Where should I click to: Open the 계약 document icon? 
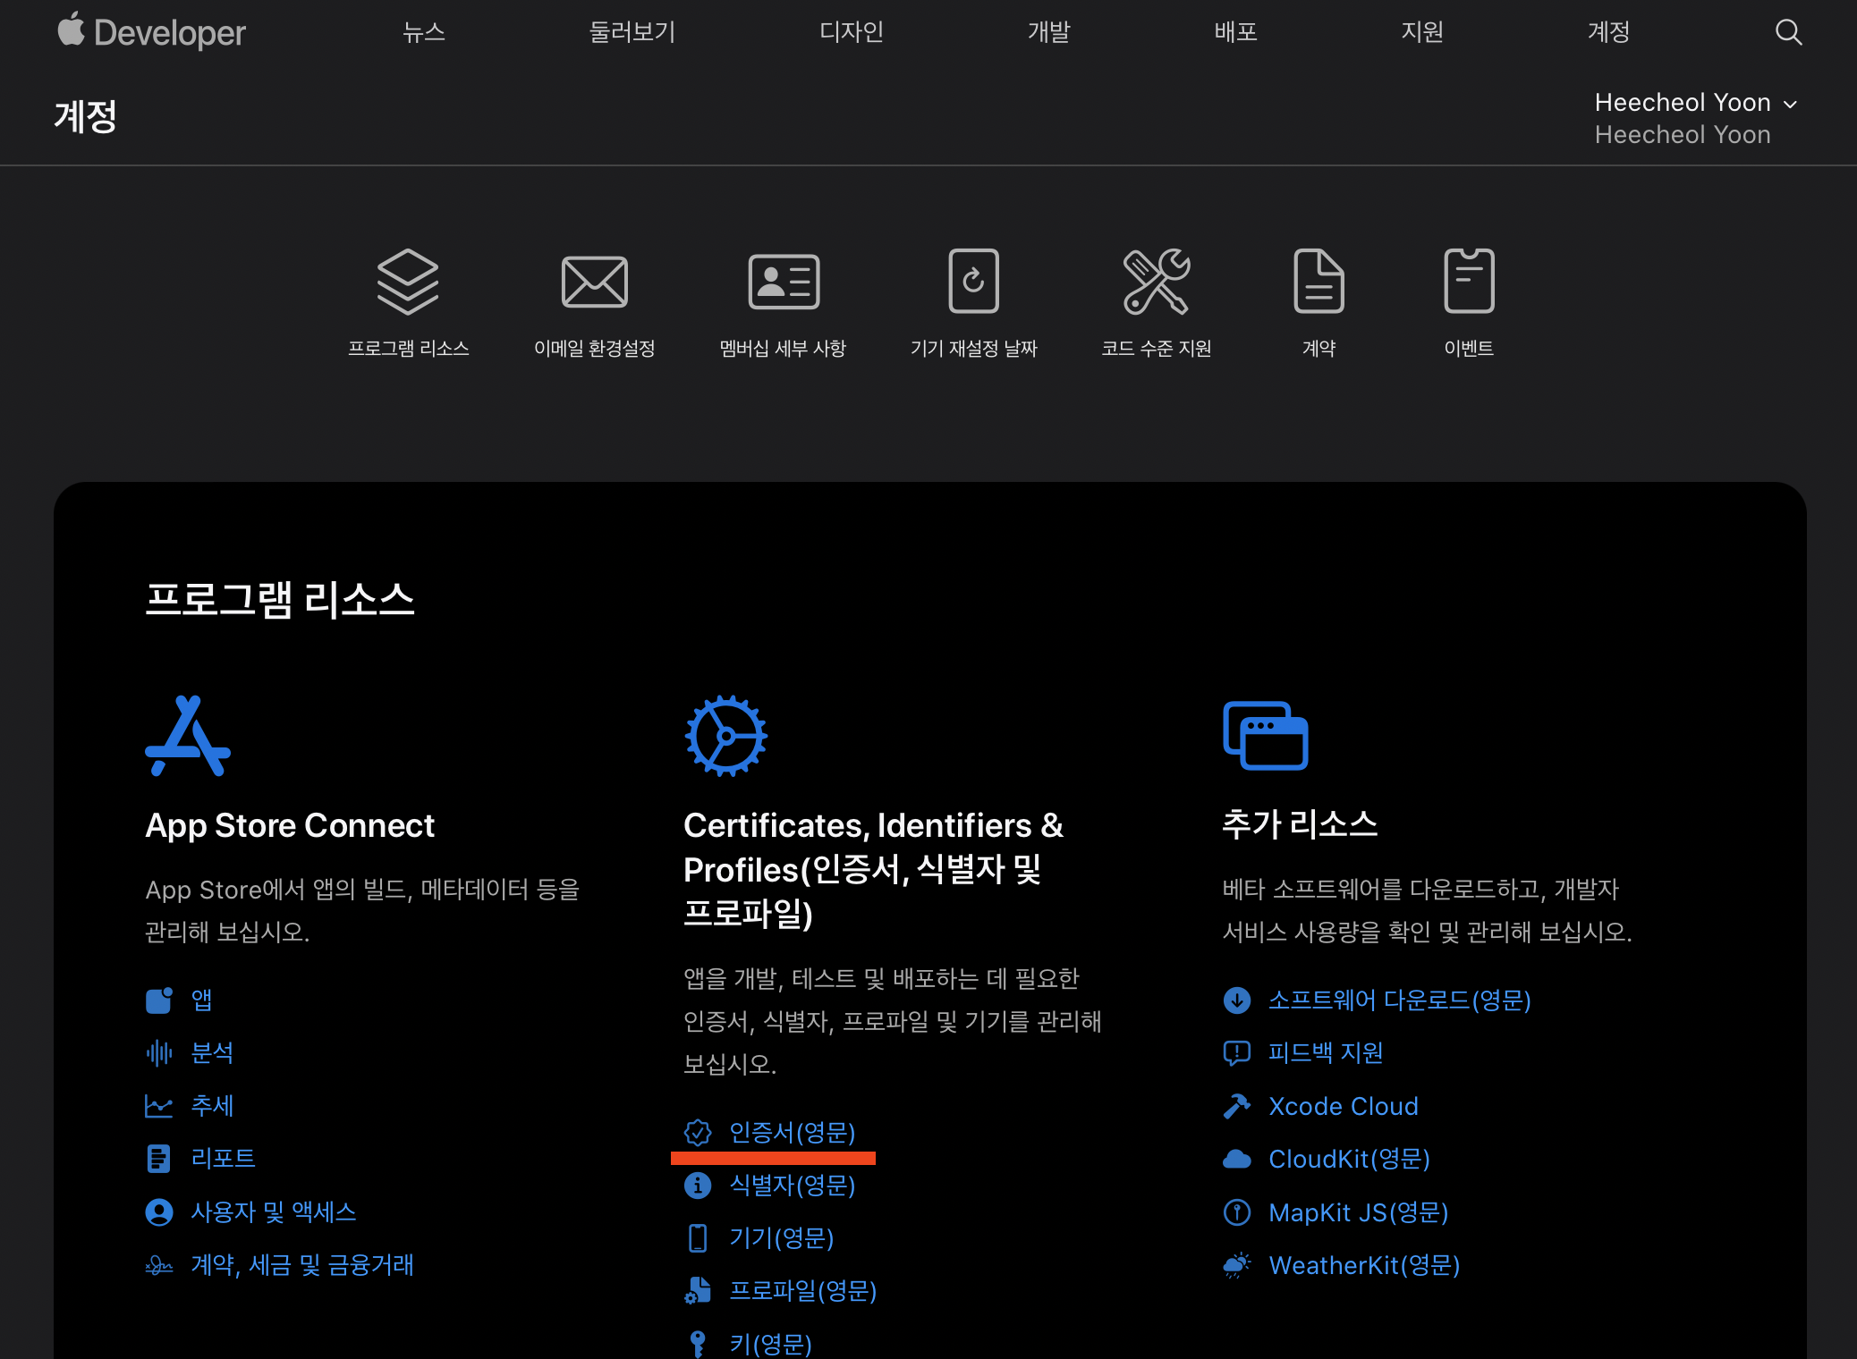click(1319, 282)
